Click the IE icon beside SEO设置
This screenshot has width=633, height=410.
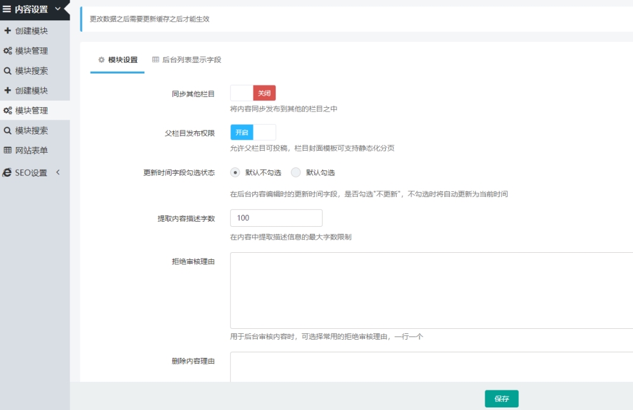[x=7, y=173]
